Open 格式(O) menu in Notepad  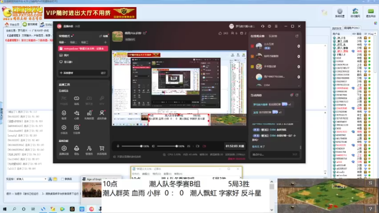pyautogui.click(x=157, y=174)
